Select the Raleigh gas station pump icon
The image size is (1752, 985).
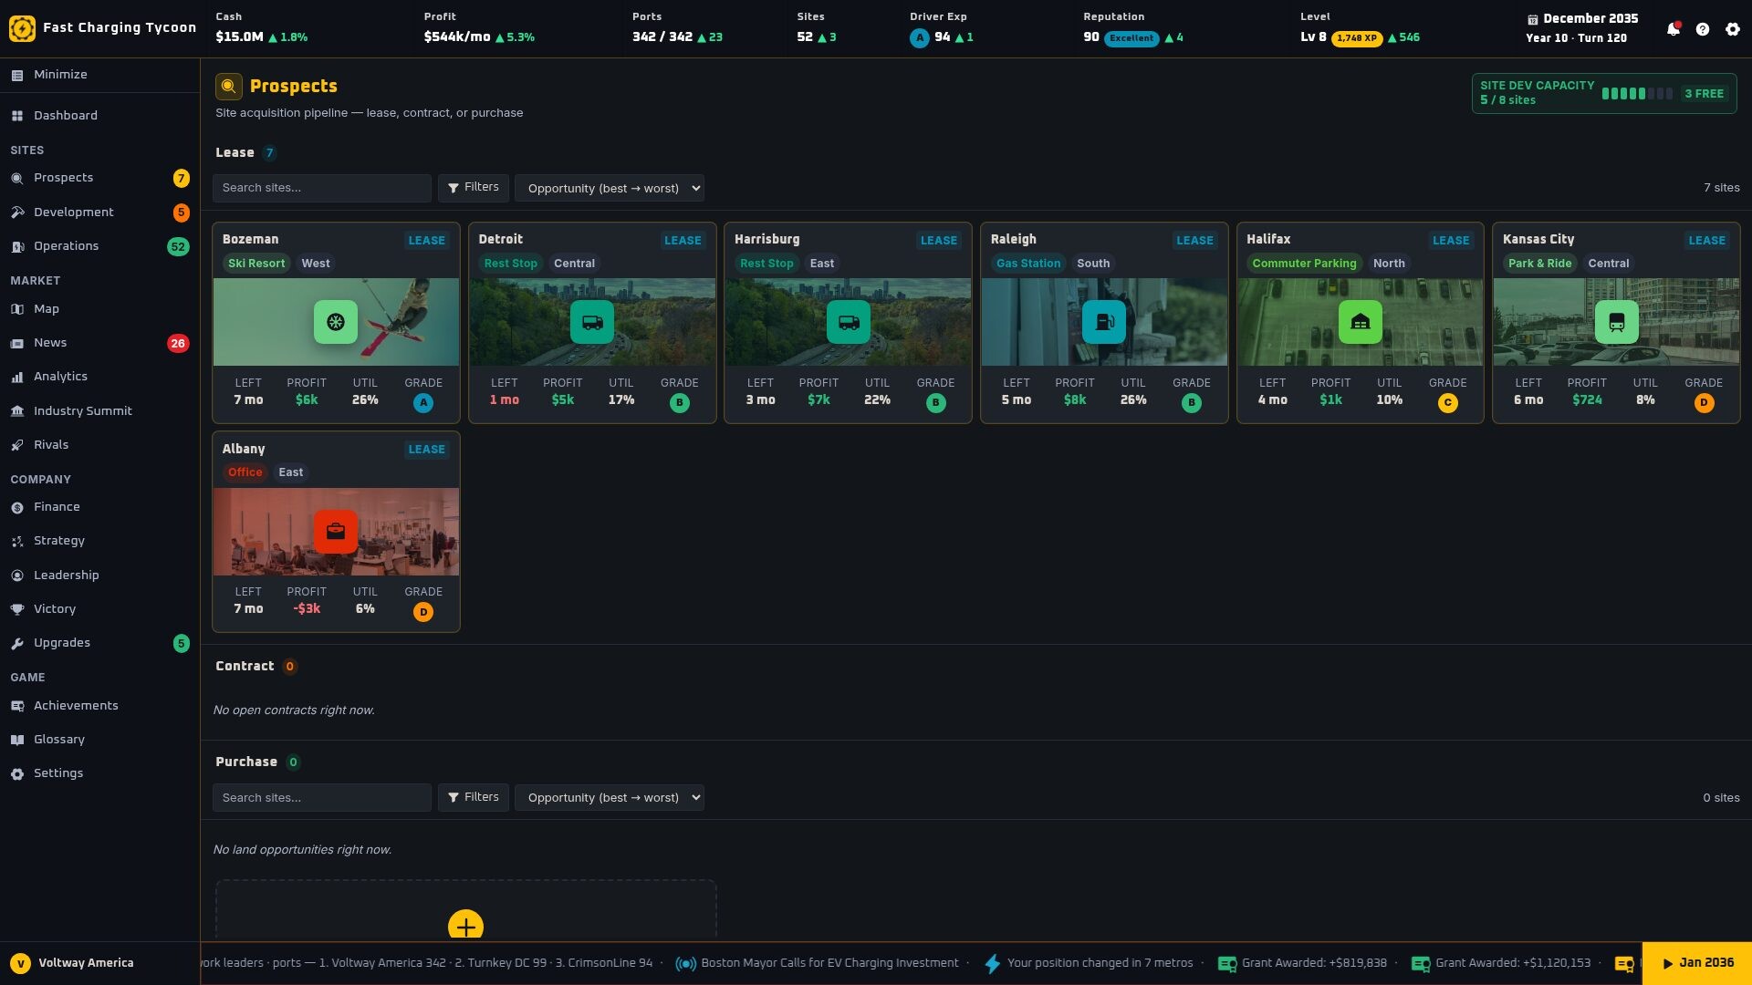click(1104, 322)
